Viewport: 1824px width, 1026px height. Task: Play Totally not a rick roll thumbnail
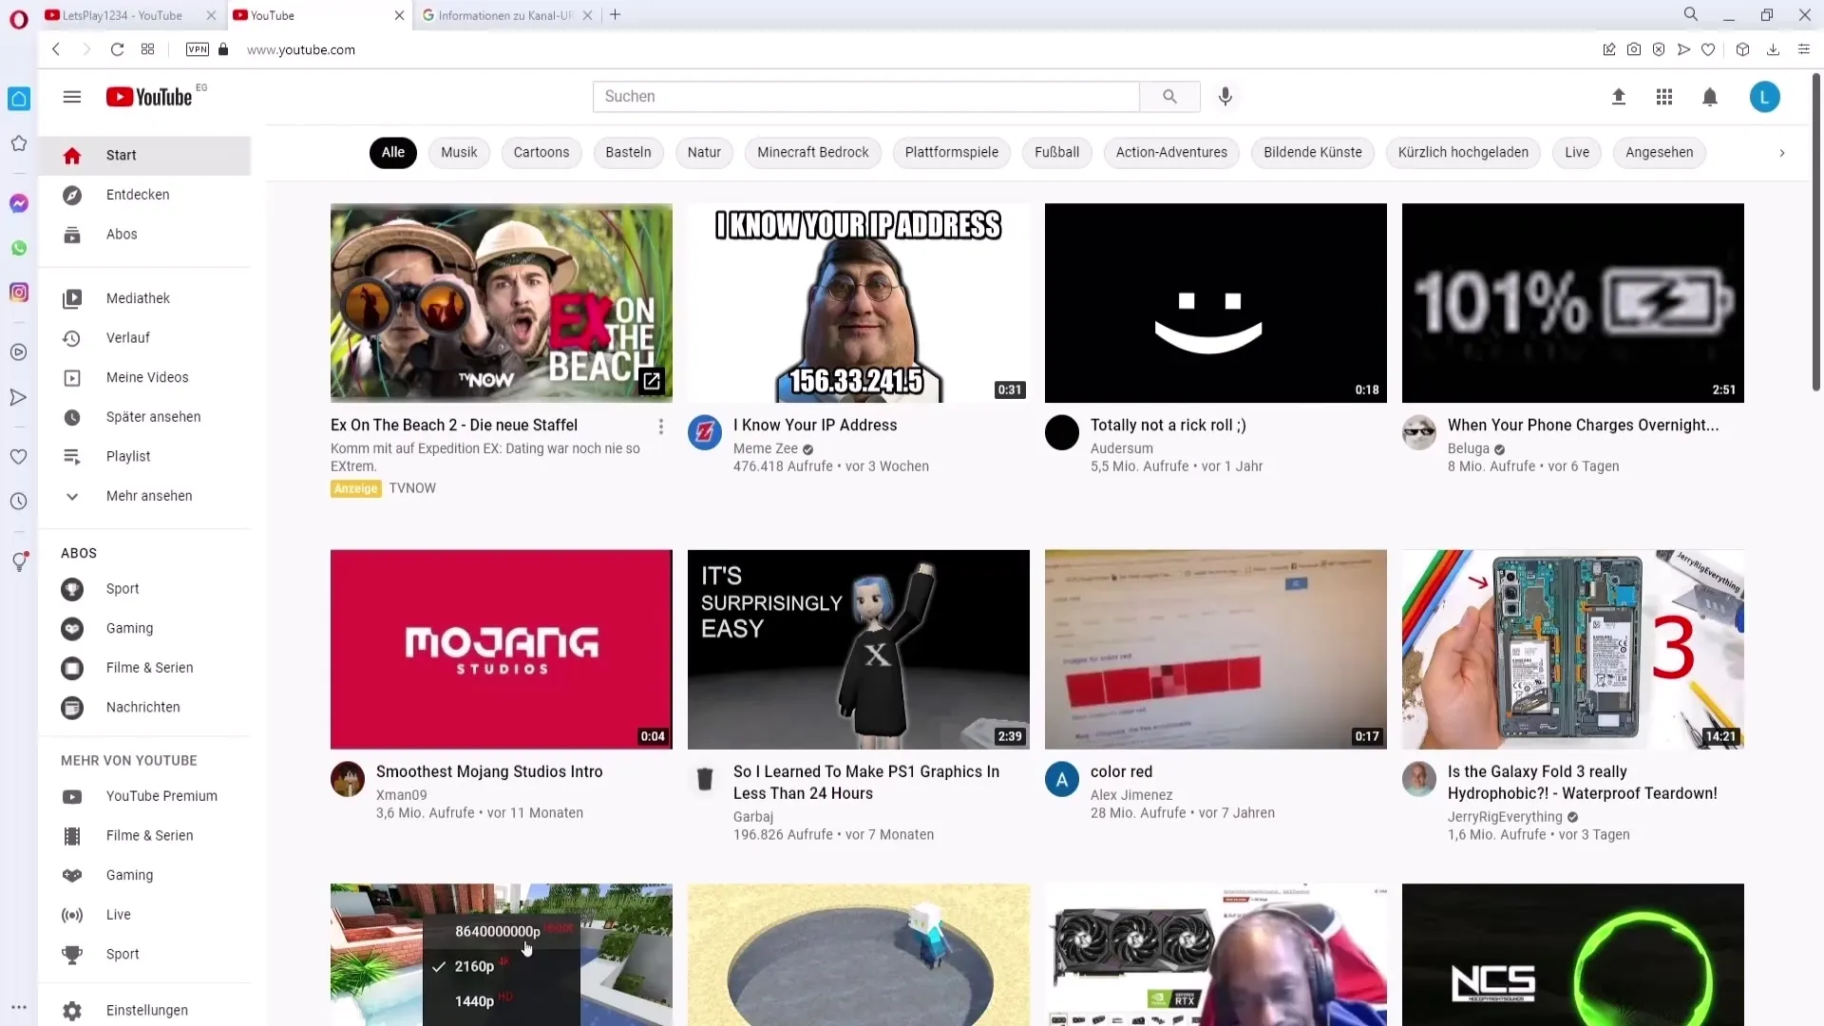click(1216, 303)
